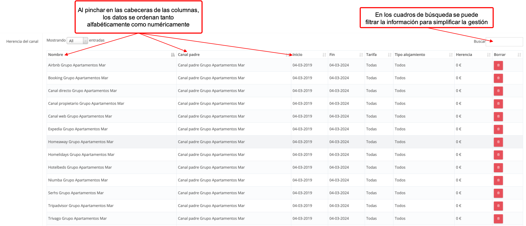
Task: Click trash icon for Canal directo row
Action: (498, 91)
